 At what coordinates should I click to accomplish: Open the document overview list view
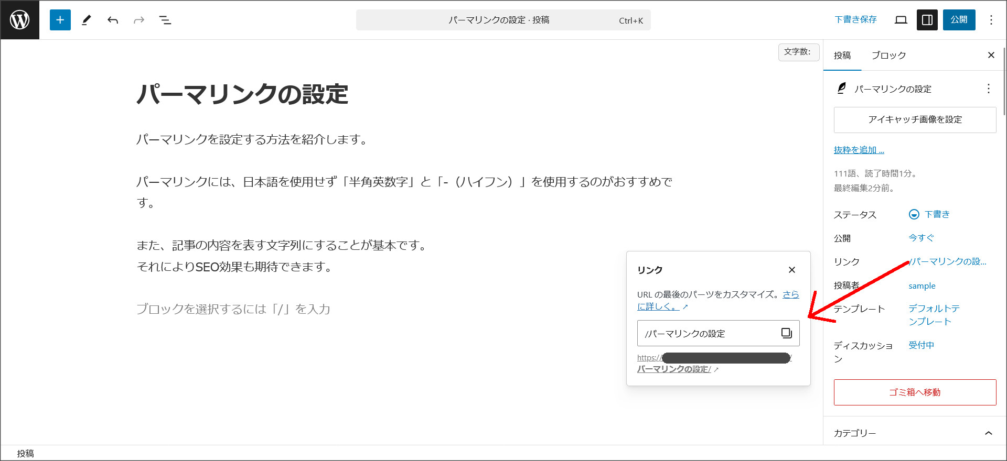tap(165, 20)
